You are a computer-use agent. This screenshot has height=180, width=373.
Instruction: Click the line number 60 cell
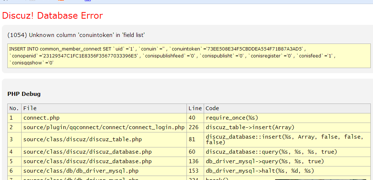(x=192, y=151)
